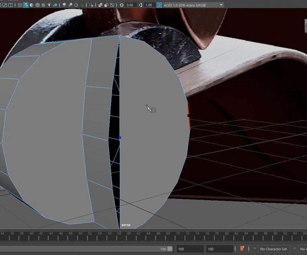Toggle color management ON button
307x255 pixels.
click(159, 5)
